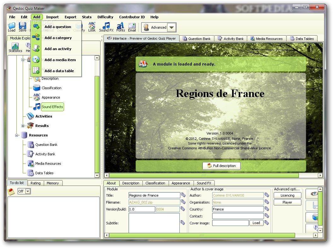Click the module tree vertical scrollbar
Screen dimensions: 333x248
click(x=97, y=124)
